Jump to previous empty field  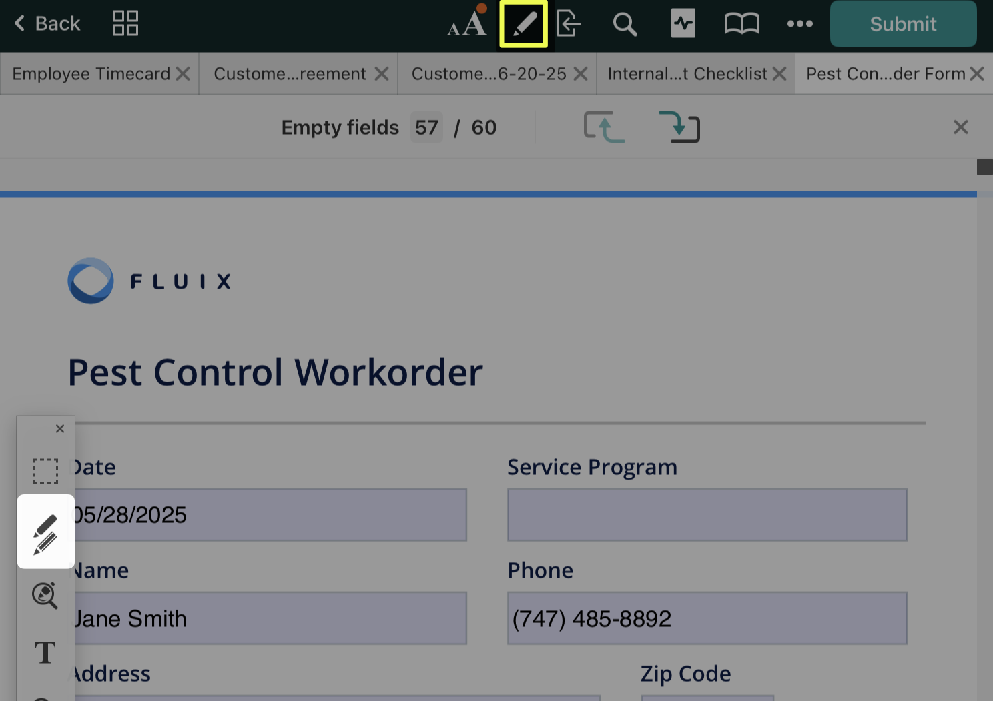[604, 127]
